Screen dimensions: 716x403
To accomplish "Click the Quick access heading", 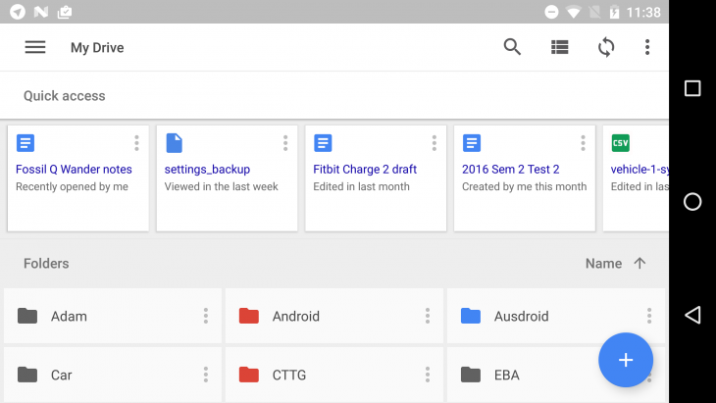I will coord(65,96).
